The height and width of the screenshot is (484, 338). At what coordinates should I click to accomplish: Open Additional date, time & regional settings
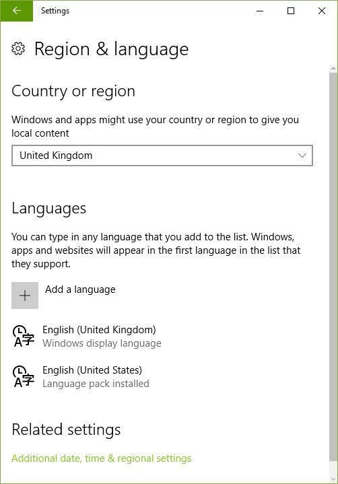pyautogui.click(x=101, y=458)
